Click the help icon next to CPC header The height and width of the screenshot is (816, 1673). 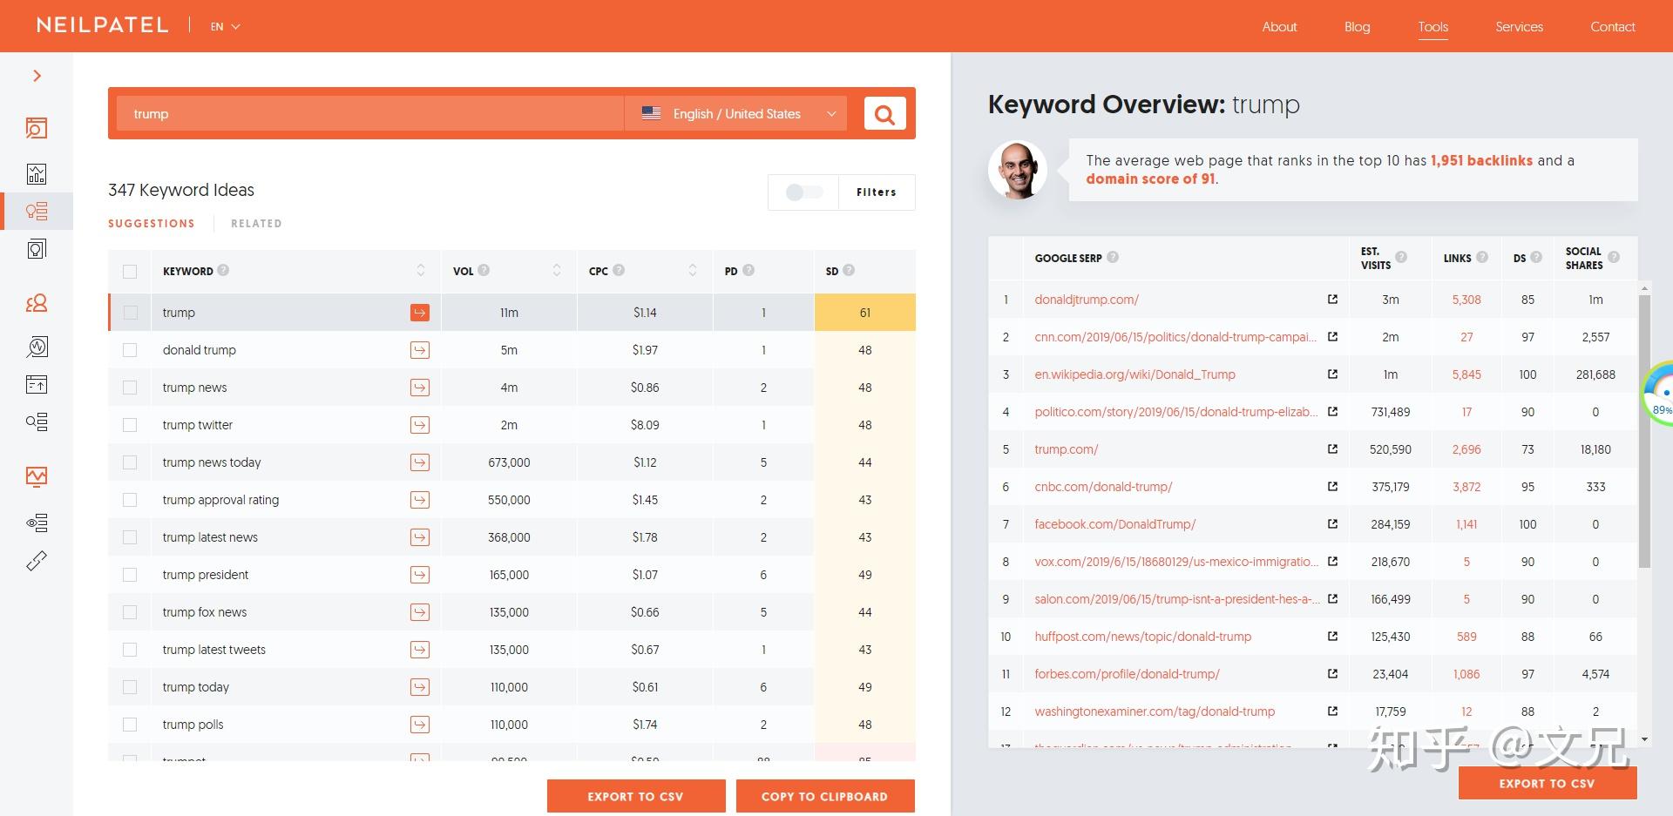pyautogui.click(x=619, y=270)
